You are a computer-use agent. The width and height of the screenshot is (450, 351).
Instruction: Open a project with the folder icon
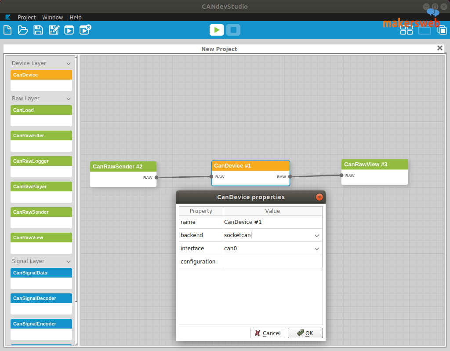23,30
